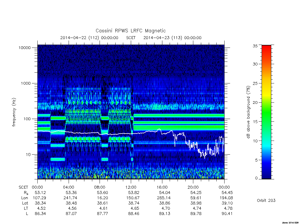
Task: Click the '16:00' time tick label
Action: click(x=162, y=187)
